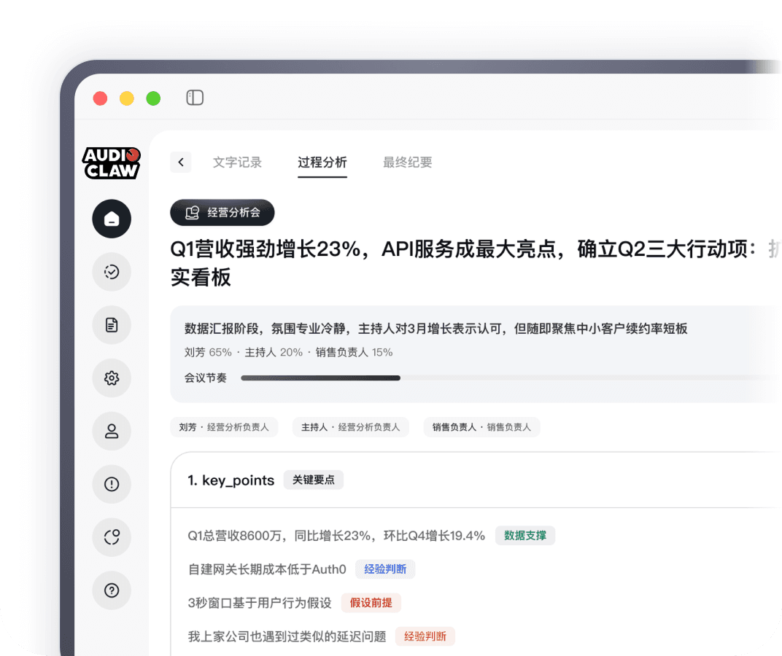Click the alert exclamation icon in the sidebar
This screenshot has width=782, height=656.
coord(111,484)
